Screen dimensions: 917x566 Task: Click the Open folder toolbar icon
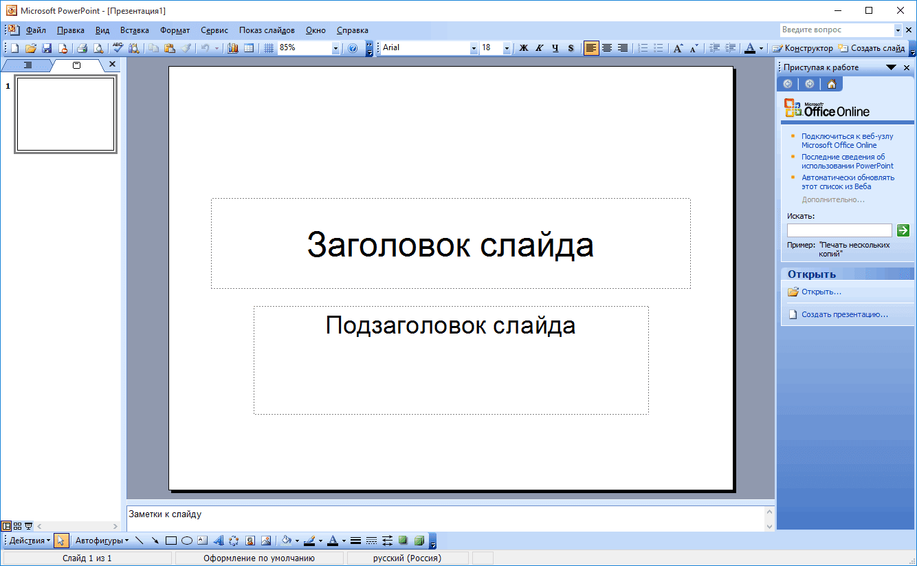(31, 48)
